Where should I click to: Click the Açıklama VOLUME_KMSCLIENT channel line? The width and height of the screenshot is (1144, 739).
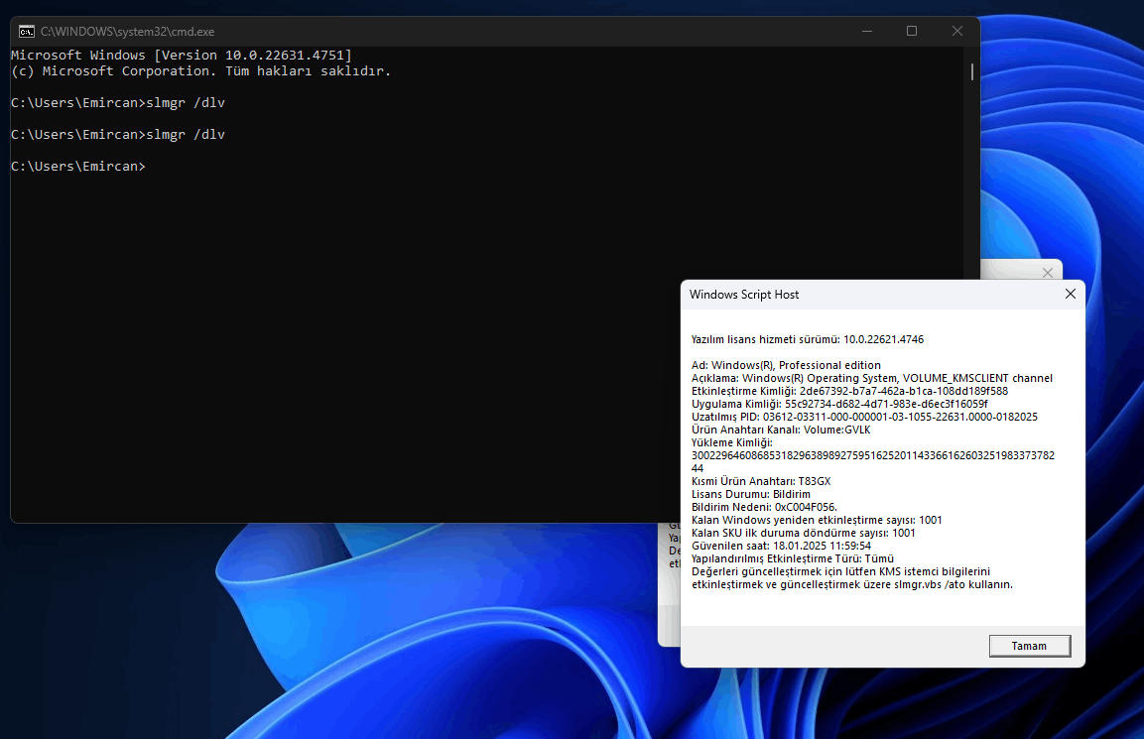point(872,378)
